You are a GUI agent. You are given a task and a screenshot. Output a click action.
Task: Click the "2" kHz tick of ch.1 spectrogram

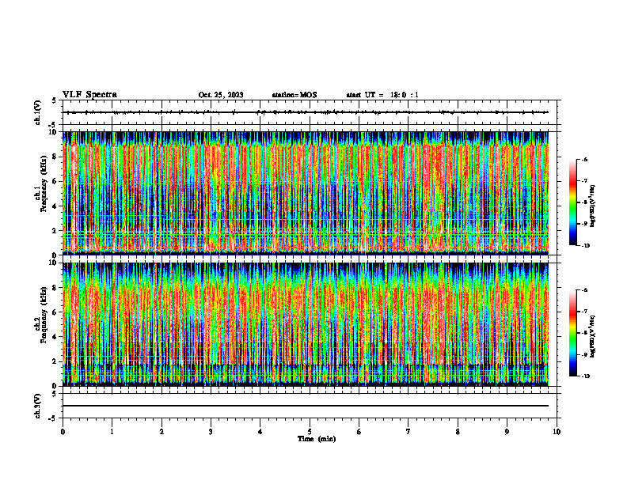[x=55, y=231]
